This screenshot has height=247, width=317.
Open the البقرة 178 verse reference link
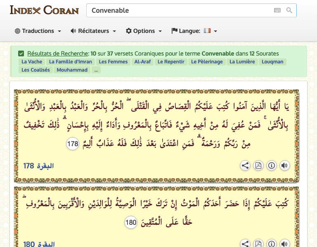(x=39, y=166)
